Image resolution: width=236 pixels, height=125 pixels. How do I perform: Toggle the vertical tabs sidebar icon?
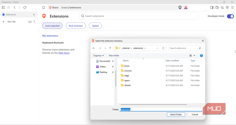tap(3, 7)
